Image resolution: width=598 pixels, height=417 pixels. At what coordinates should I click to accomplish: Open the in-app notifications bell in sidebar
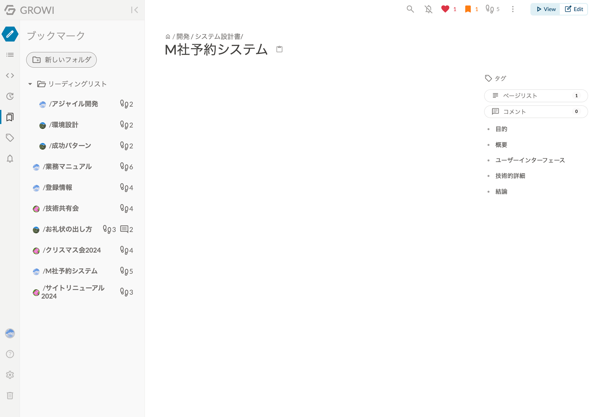pyautogui.click(x=10, y=159)
